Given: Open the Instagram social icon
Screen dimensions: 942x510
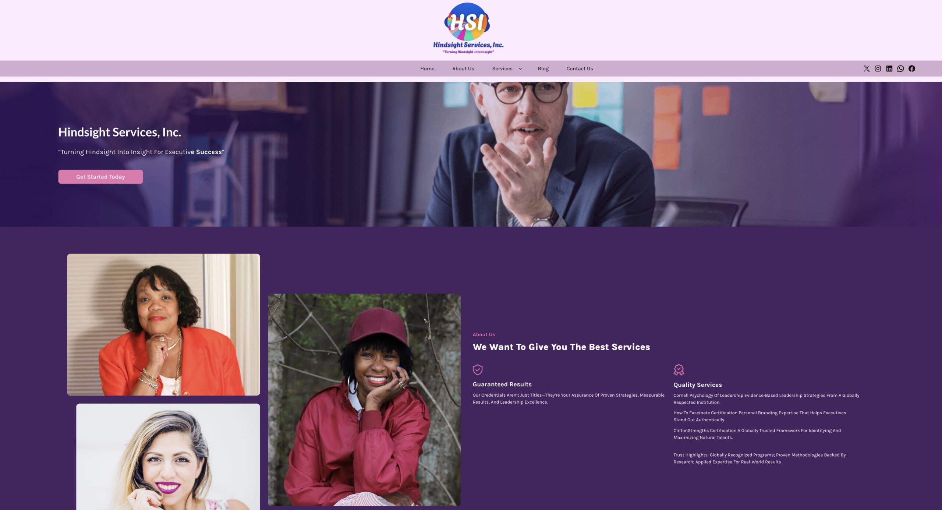Looking at the screenshot, I should pyautogui.click(x=878, y=68).
